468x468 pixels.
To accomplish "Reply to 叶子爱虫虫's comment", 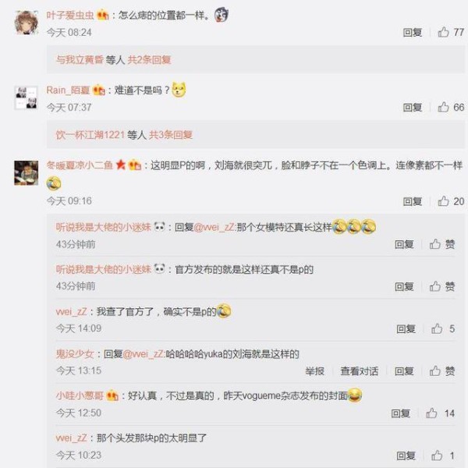I will [x=413, y=32].
